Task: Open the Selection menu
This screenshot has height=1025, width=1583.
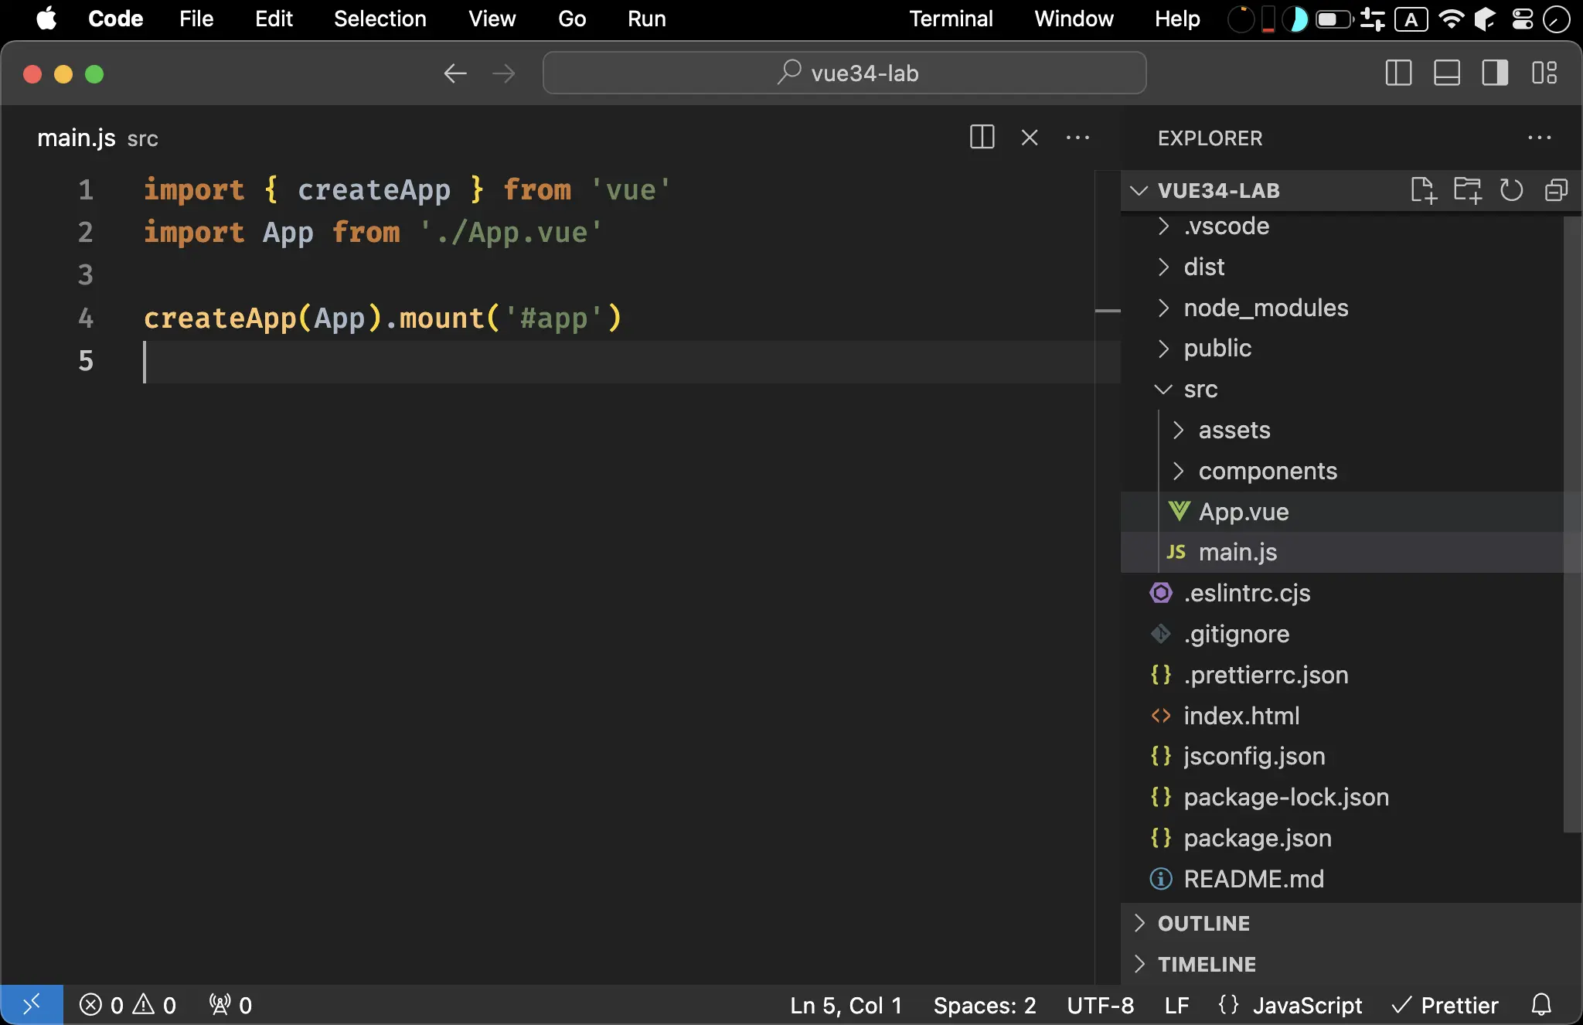Action: [380, 19]
